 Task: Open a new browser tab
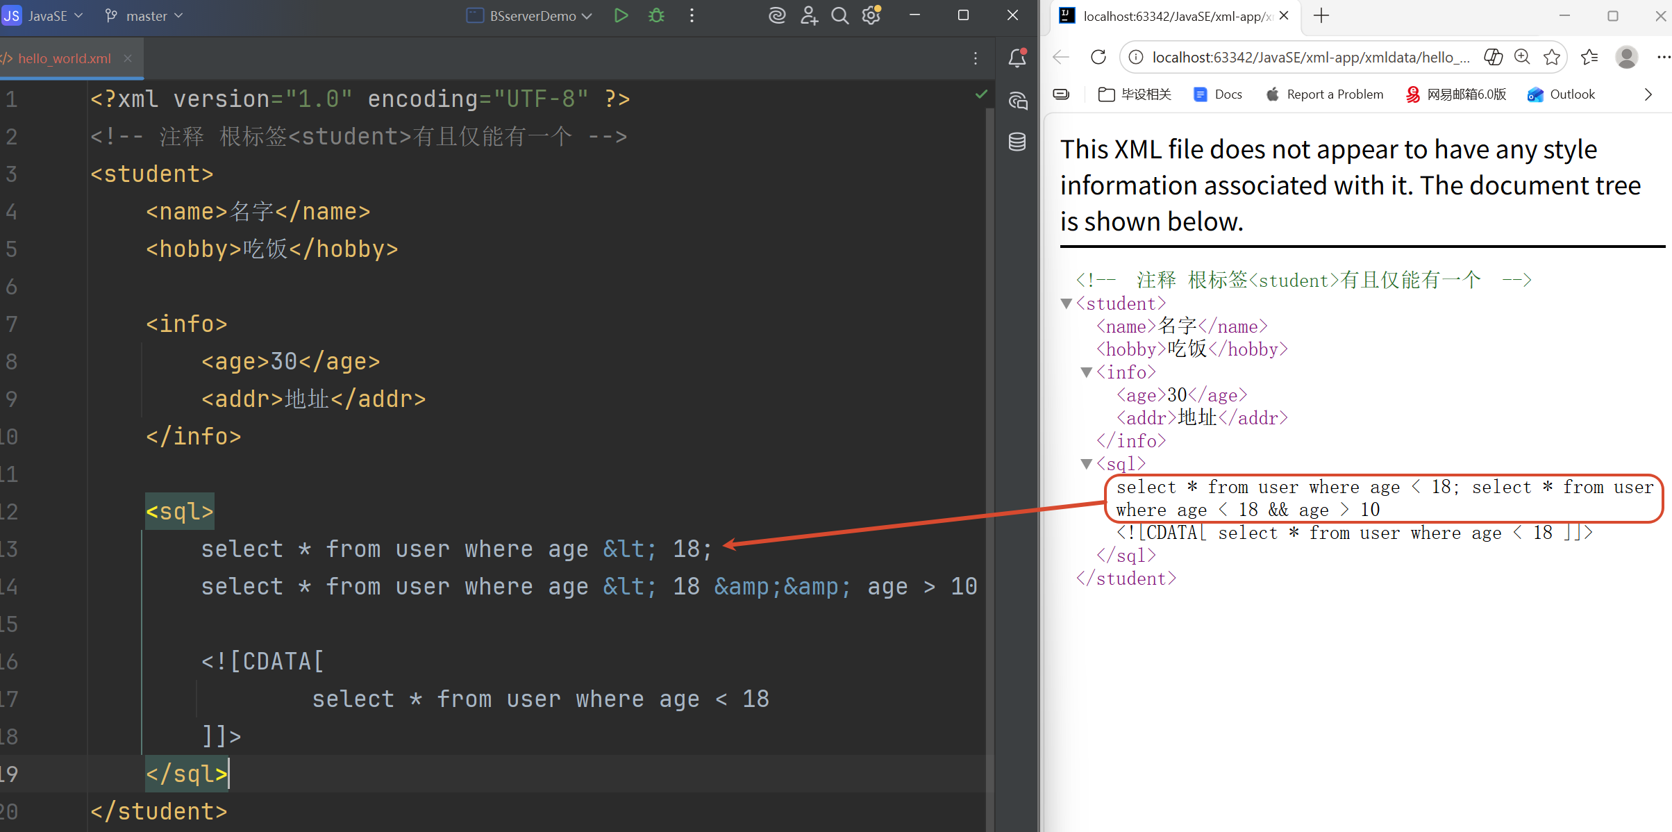pos(1321,15)
